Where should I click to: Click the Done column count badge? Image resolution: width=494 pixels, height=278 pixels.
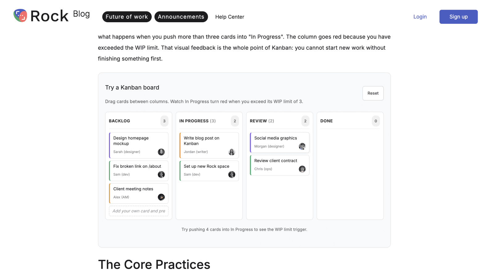coord(376,121)
